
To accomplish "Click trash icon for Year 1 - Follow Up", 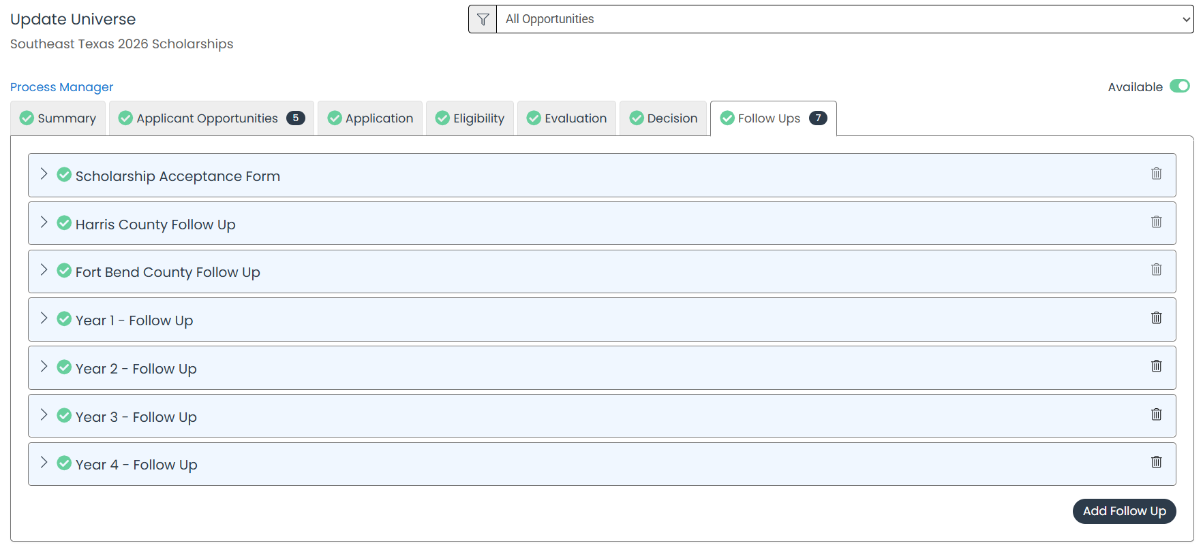I will pos(1157,318).
